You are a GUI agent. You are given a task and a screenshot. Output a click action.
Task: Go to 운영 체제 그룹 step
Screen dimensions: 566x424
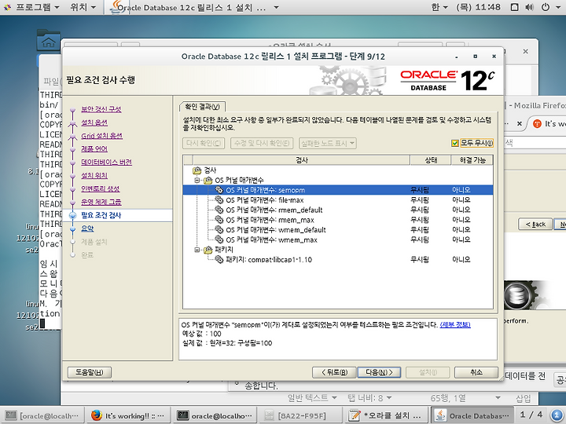pos(101,202)
